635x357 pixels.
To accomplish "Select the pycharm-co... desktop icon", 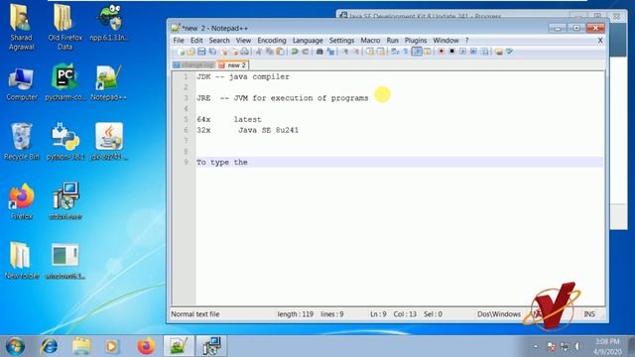I will point(64,83).
